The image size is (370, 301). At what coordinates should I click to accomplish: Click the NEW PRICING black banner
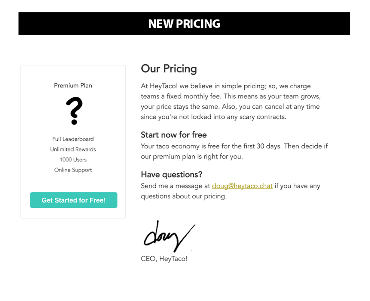tap(184, 24)
